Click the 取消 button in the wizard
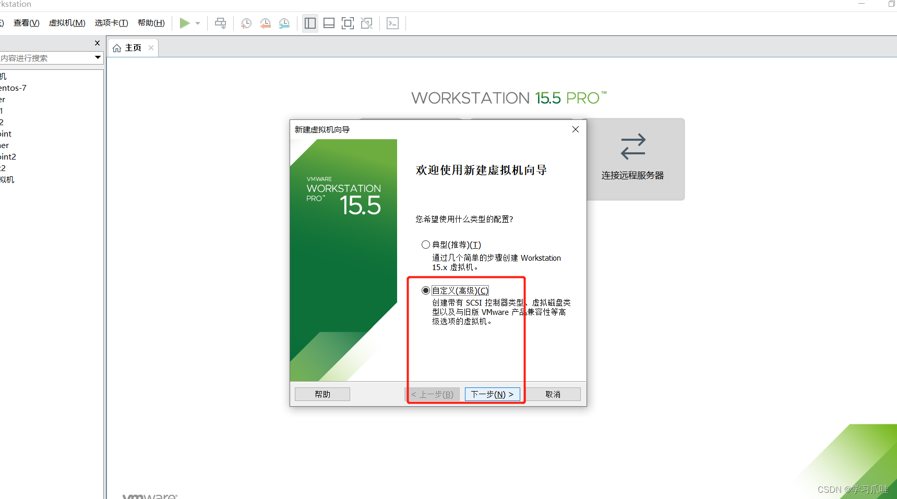 click(553, 394)
